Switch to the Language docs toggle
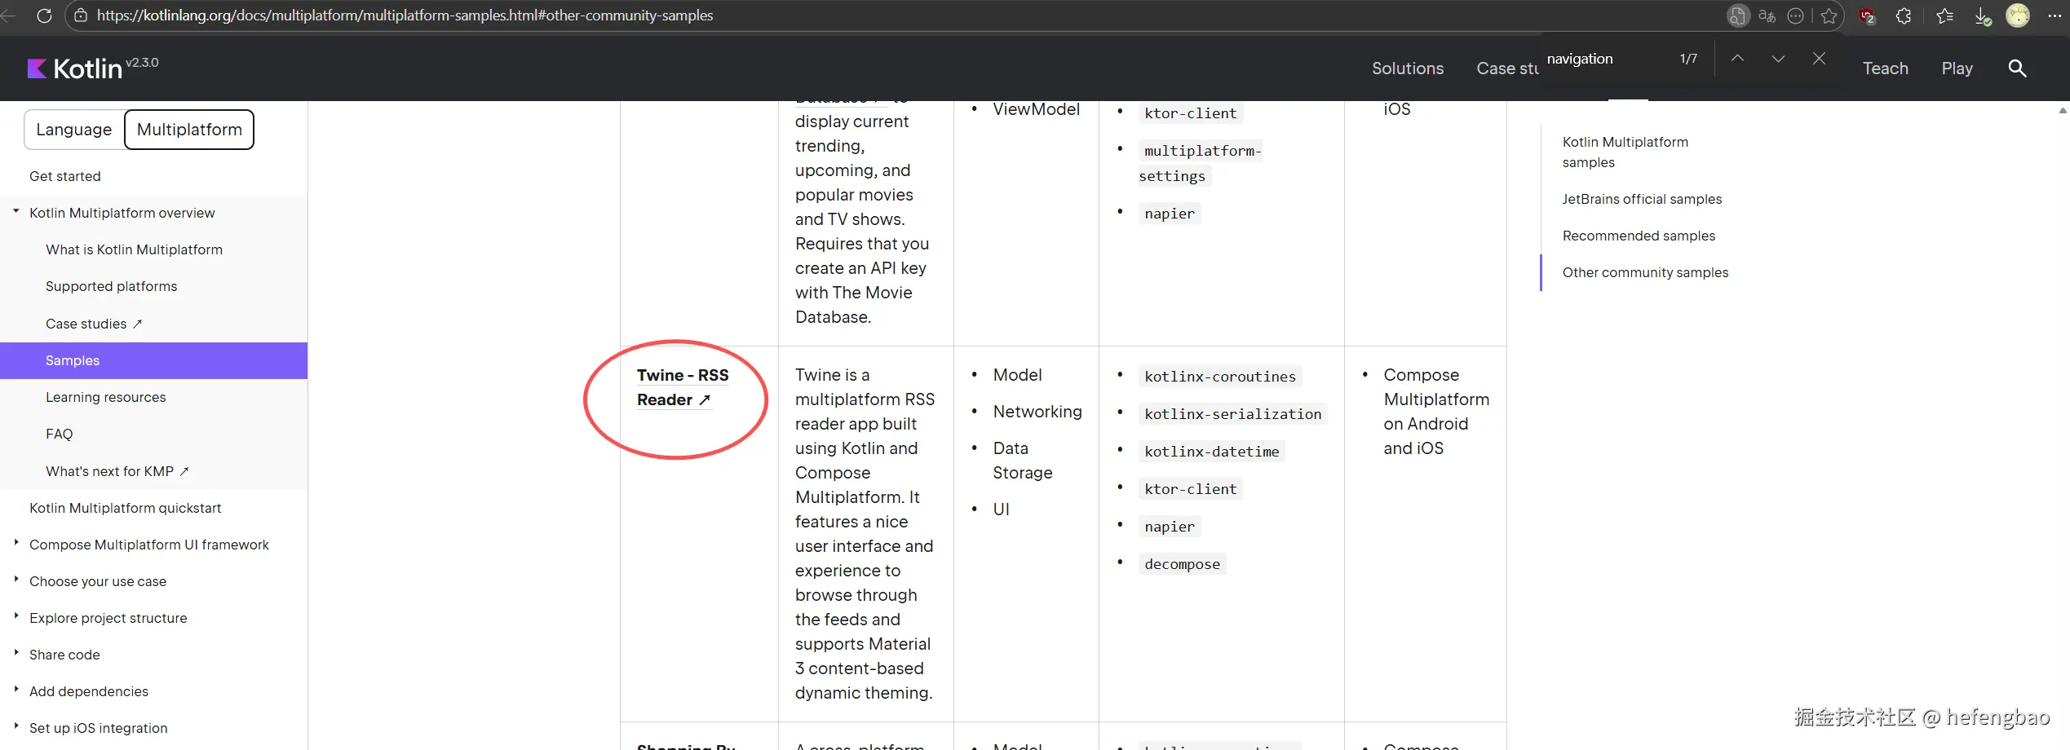The height and width of the screenshot is (750, 2070). (x=74, y=130)
